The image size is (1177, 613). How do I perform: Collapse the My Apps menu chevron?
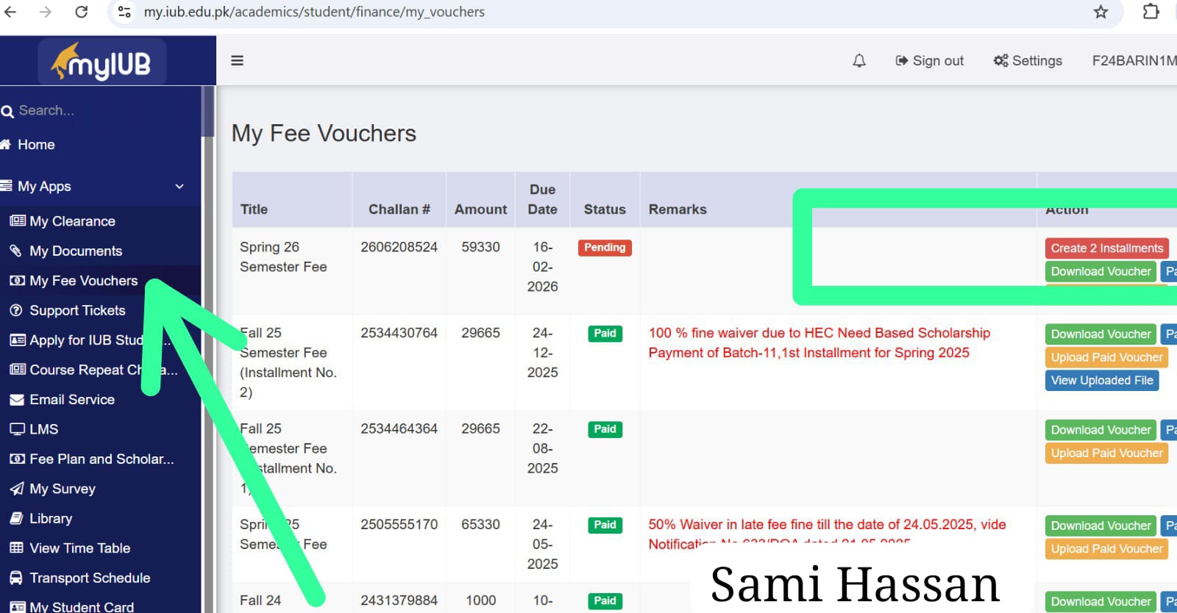coord(179,187)
